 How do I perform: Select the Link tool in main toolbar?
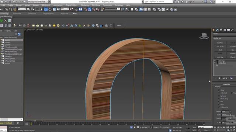[6, 9]
